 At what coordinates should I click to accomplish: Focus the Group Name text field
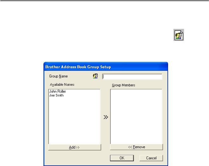click(132, 76)
